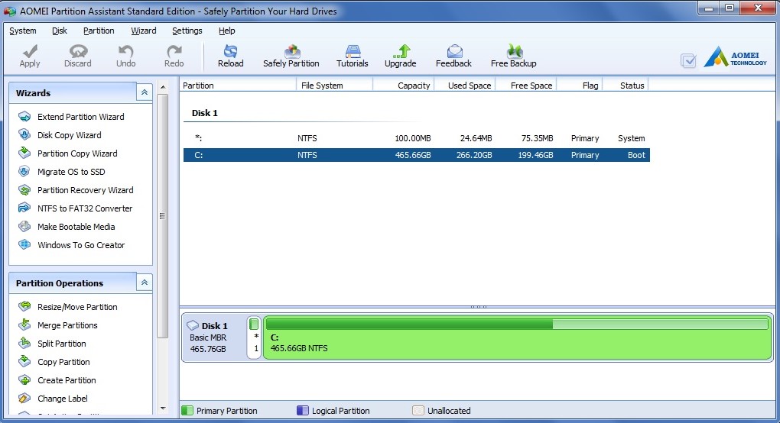Collapse the Wizards panel

(145, 92)
